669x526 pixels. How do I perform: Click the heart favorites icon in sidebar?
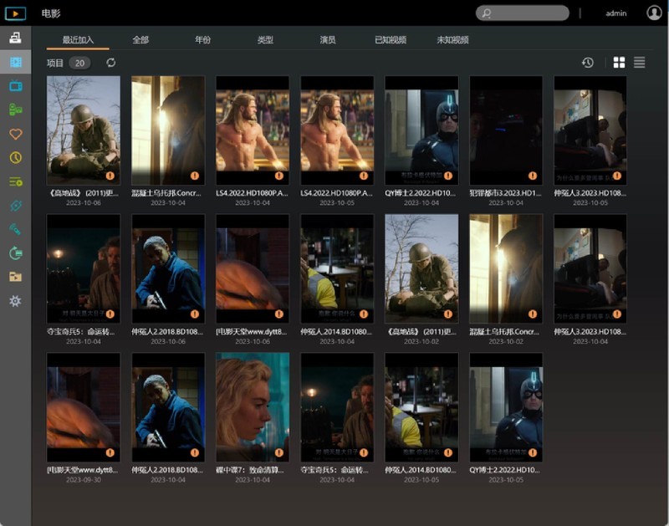click(x=15, y=134)
